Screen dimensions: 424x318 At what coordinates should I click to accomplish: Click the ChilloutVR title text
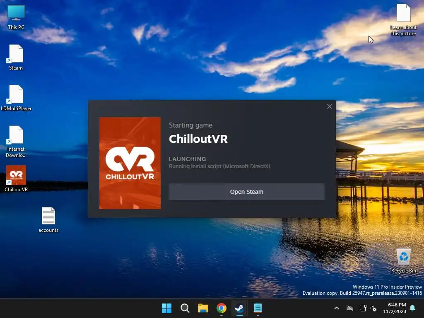pyautogui.click(x=198, y=139)
